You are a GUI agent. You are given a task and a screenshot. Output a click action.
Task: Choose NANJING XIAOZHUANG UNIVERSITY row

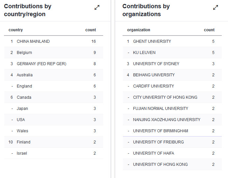click(x=167, y=120)
